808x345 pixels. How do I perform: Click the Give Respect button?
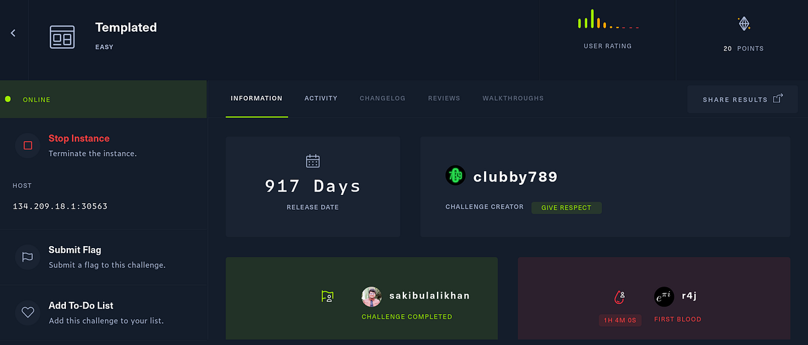566,208
